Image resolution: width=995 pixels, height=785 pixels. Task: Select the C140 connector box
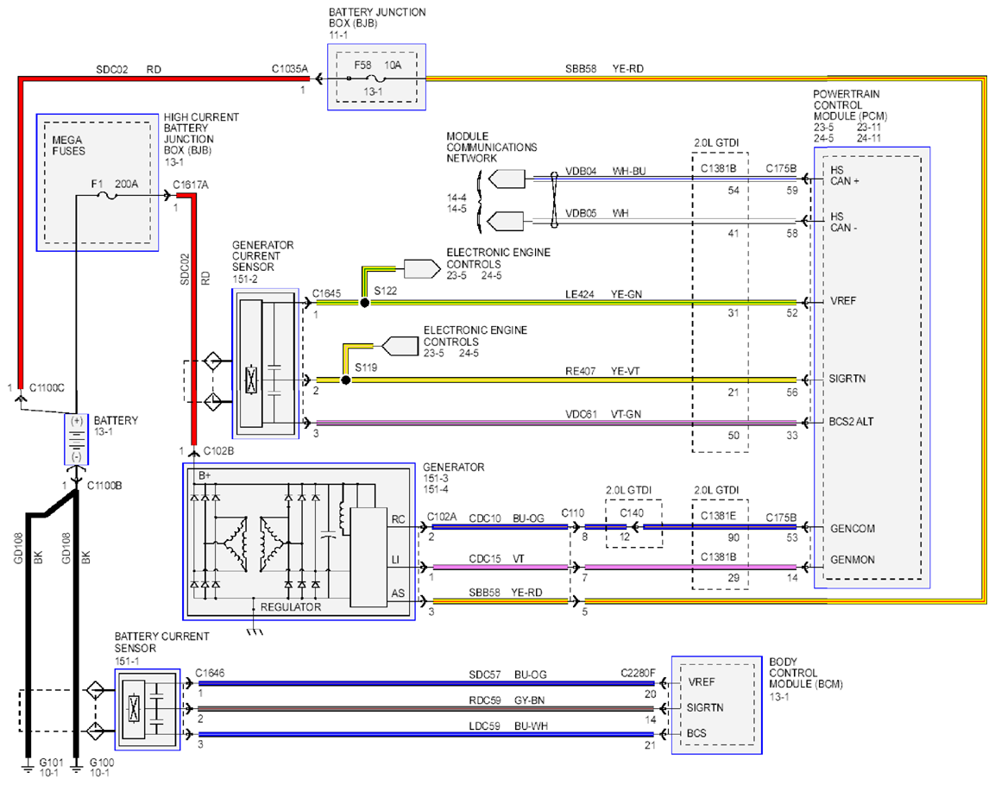click(633, 523)
